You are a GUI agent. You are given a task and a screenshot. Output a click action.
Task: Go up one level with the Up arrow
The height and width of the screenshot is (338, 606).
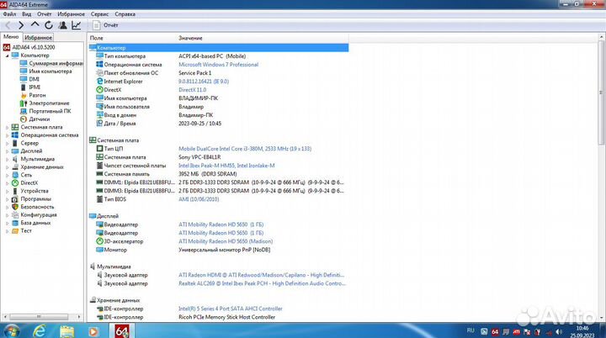coord(35,24)
